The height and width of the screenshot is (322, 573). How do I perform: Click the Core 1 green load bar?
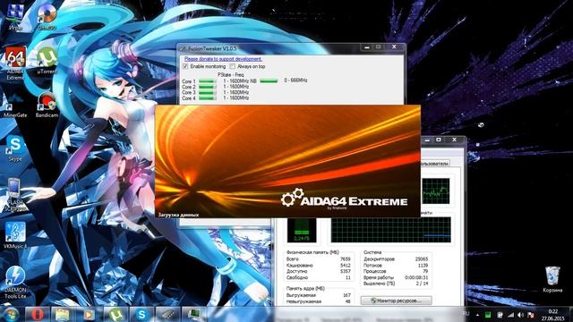[207, 81]
